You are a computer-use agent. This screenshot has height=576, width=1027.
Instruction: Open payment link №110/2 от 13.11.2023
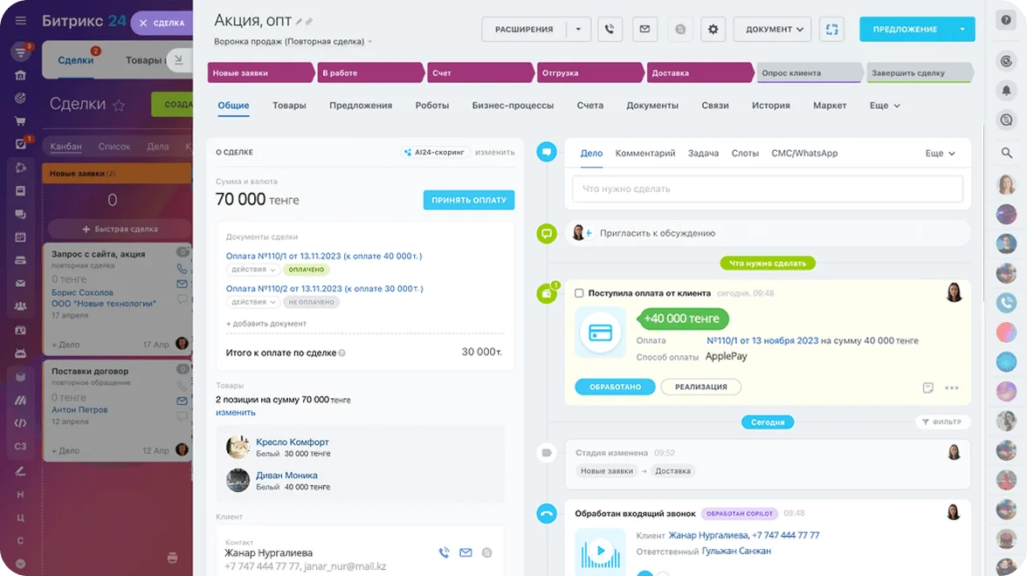(x=324, y=289)
